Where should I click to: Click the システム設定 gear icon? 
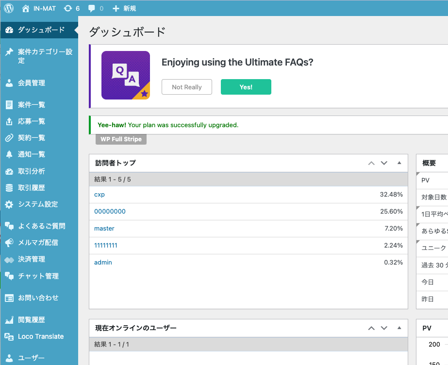tap(9, 204)
